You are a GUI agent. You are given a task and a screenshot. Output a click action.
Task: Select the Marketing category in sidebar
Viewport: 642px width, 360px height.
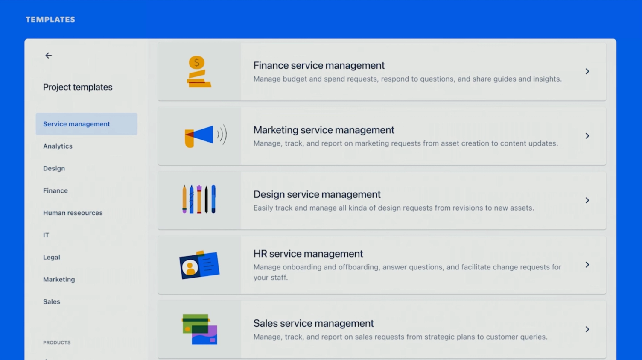(x=59, y=279)
